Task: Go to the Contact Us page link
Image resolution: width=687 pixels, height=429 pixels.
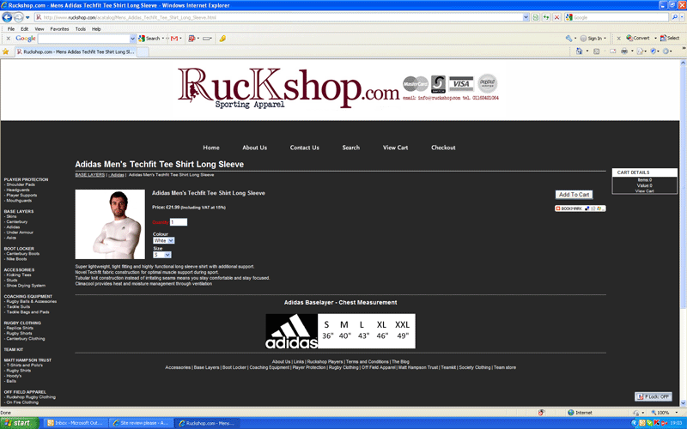Action: 304,148
